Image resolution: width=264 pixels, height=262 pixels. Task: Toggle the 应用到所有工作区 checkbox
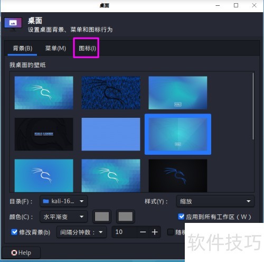pyautogui.click(x=181, y=217)
